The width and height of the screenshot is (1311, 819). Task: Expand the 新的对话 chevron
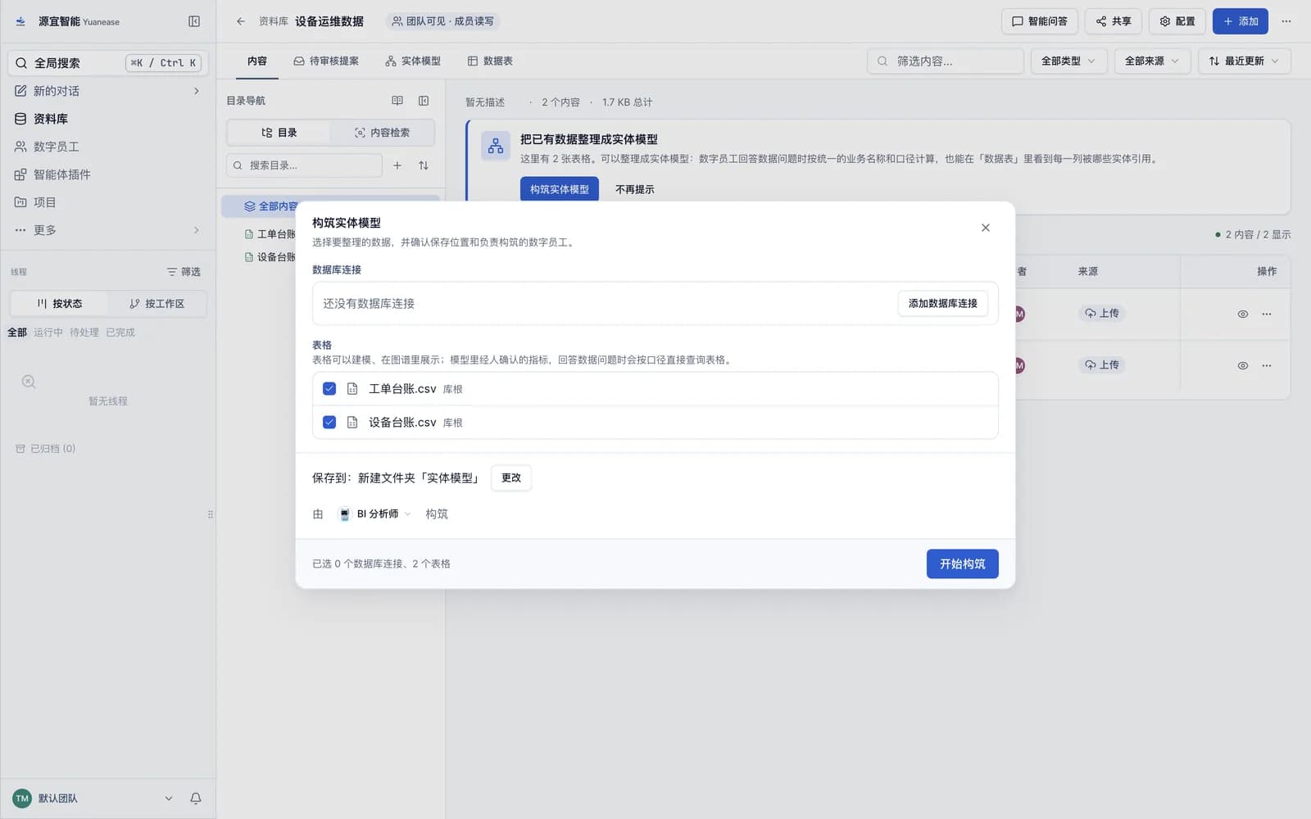[196, 91]
